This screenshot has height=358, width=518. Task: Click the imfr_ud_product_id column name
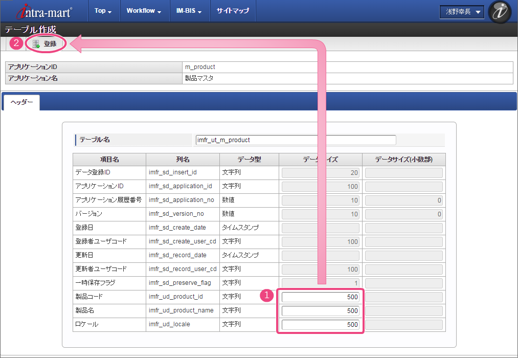(176, 297)
